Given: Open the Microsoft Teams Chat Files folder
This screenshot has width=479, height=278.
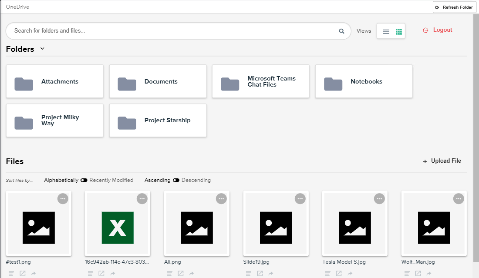Looking at the screenshot, I should tap(261, 81).
